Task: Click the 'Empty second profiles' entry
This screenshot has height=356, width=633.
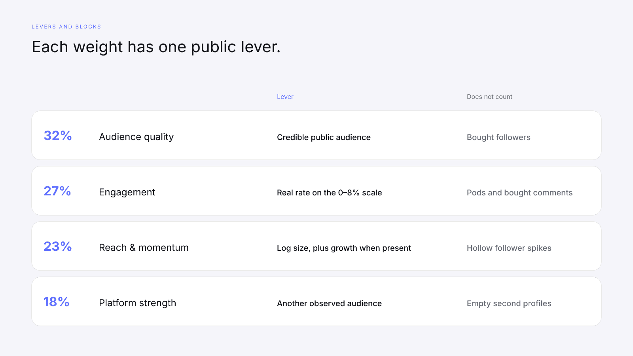Action: click(509, 303)
